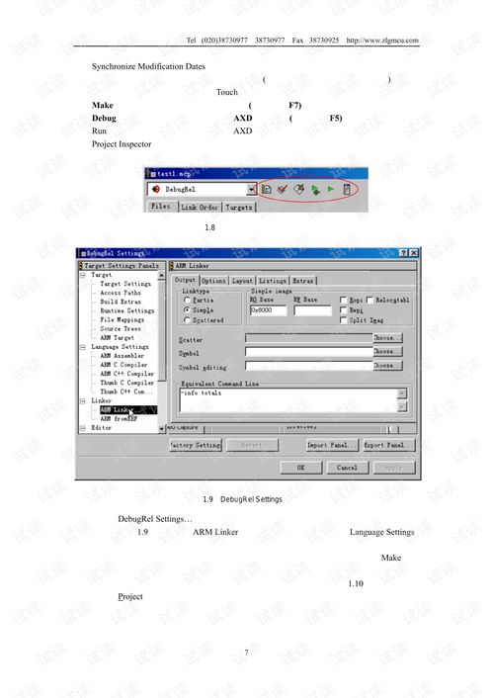Click the RO Base input field
The width and height of the screenshot is (493, 698).
point(268,310)
